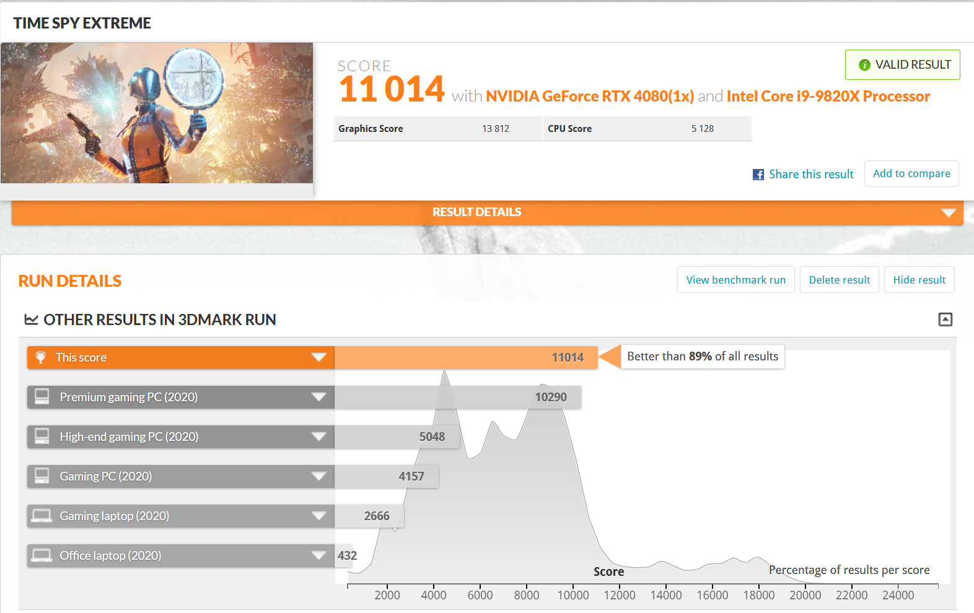Click the green Valid Result info icon
The image size is (974, 613).
point(864,65)
